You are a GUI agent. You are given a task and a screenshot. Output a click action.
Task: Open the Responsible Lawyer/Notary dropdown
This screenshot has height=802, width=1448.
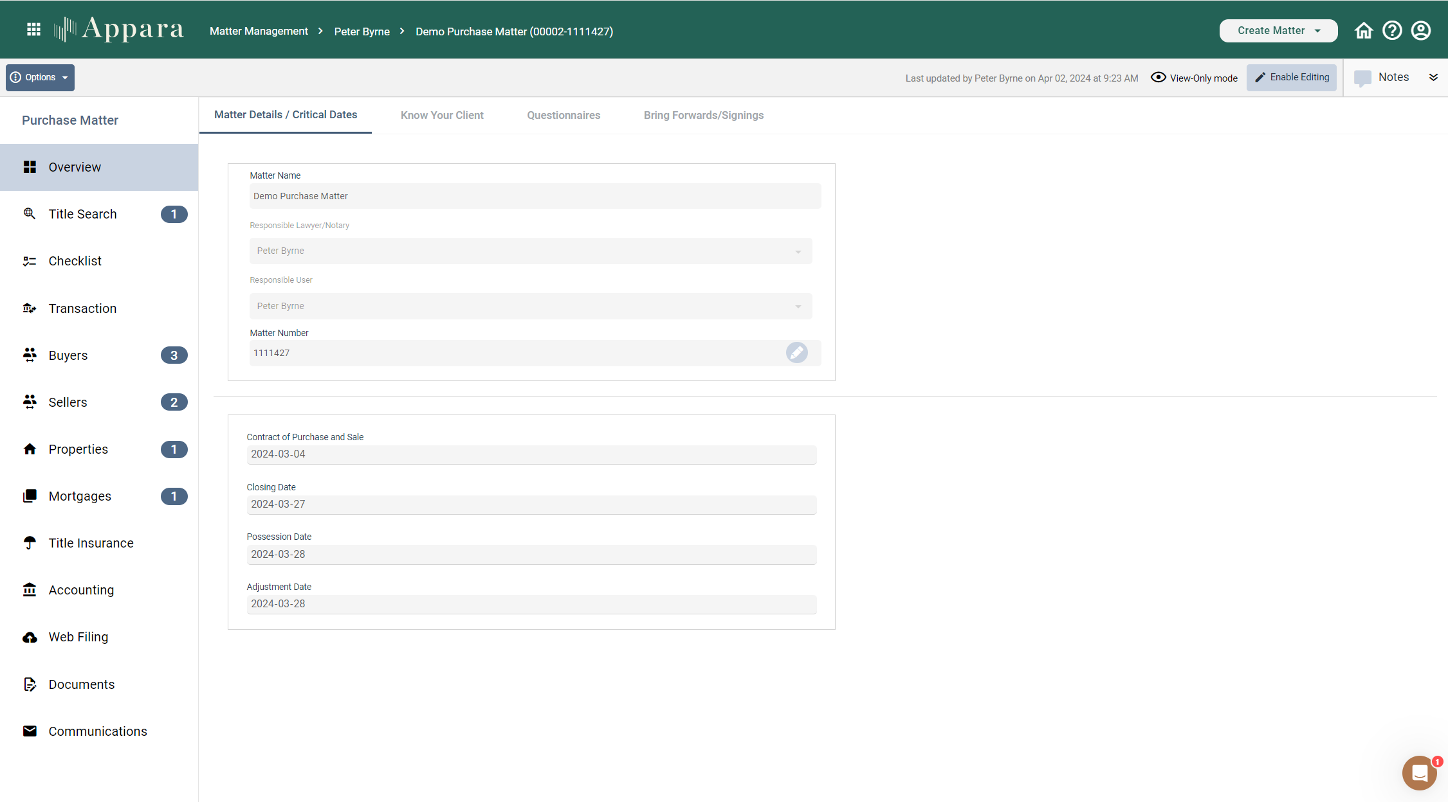click(798, 251)
